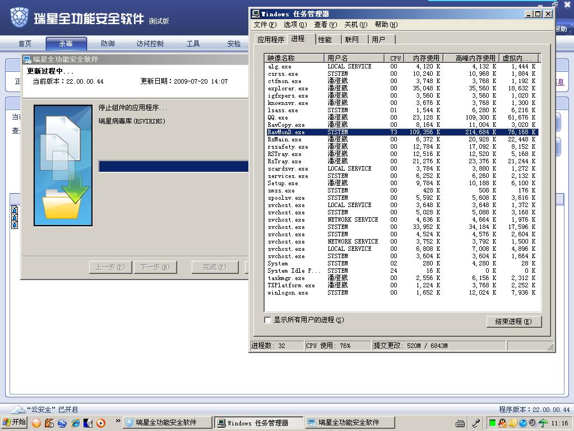Image resolution: width=574 pixels, height=431 pixels.
Task: Toggle show processes from all users checkbox
Action: coord(267,320)
